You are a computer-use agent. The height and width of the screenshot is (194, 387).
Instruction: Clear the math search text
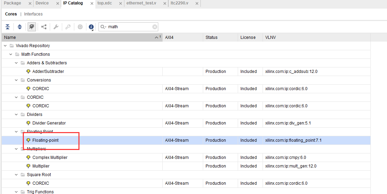[155, 27]
